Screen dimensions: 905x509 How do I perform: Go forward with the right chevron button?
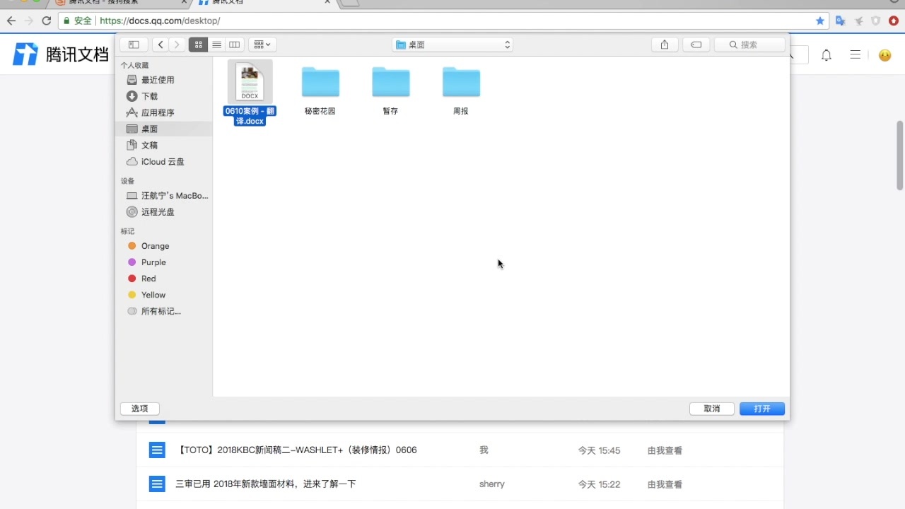point(177,45)
